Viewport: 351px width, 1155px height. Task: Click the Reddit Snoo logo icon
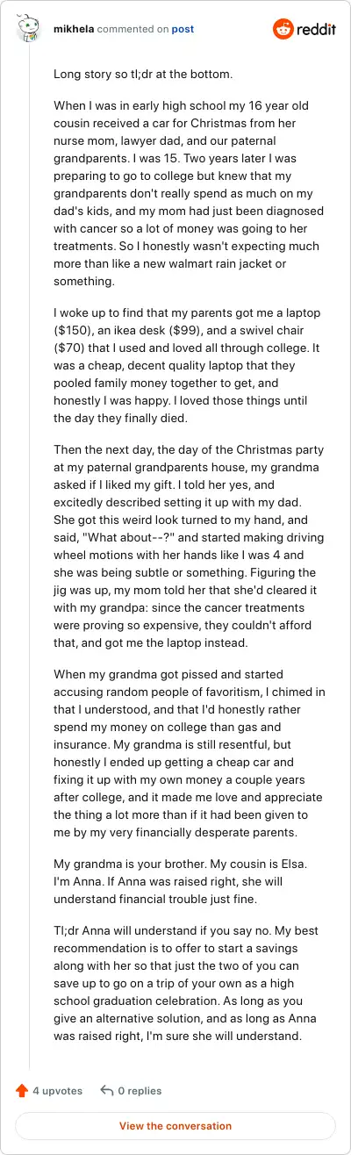283,29
